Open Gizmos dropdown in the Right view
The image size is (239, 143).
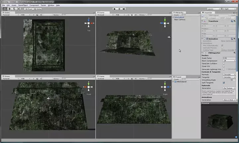coord(142,79)
